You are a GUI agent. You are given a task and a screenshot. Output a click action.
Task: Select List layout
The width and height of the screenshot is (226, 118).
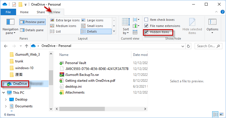point(55,31)
